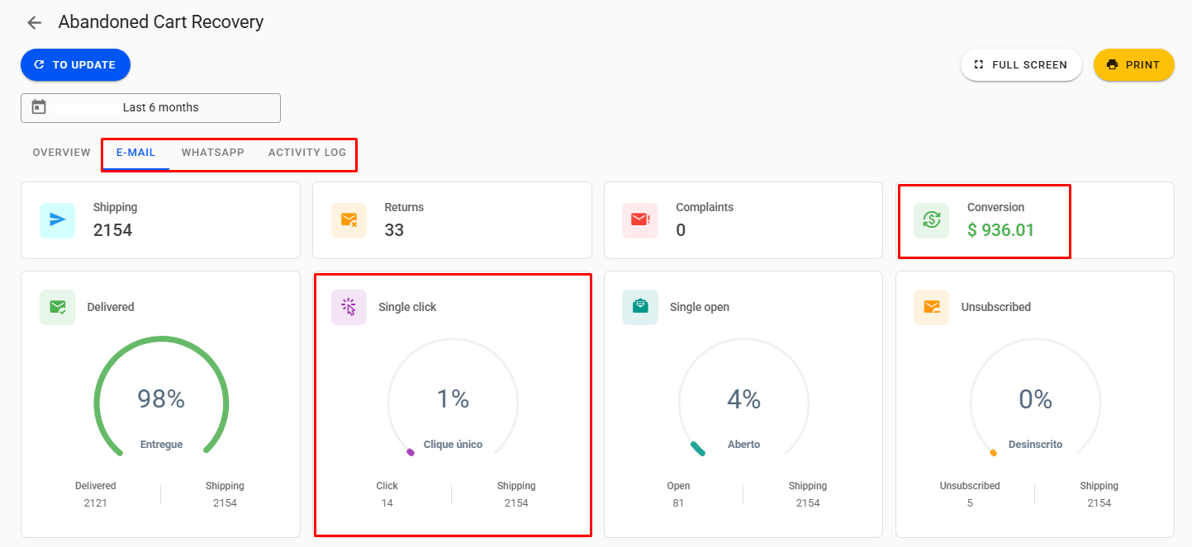The height and width of the screenshot is (547, 1192).
Task: Click the Returns envelope icon
Action: pos(349,219)
